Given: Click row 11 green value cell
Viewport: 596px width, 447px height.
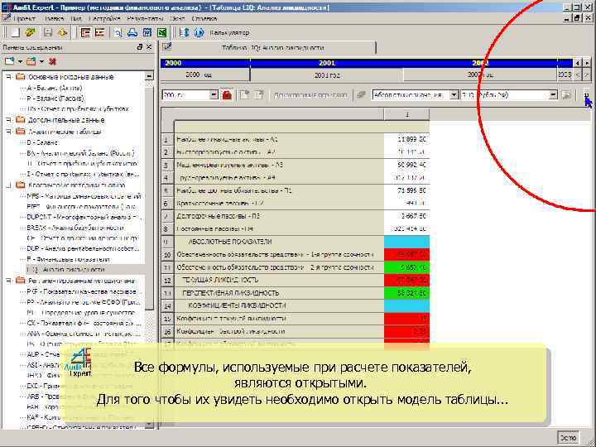Looking at the screenshot, I should click(406, 267).
